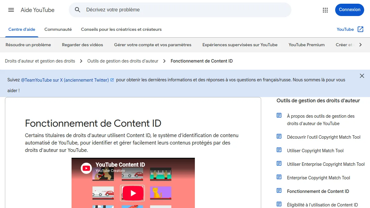370x208 pixels.
Task: Select the YouTube Premium topic
Action: pos(306,45)
